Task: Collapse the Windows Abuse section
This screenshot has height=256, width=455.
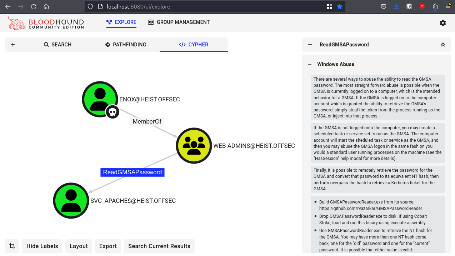Action: pyautogui.click(x=310, y=64)
